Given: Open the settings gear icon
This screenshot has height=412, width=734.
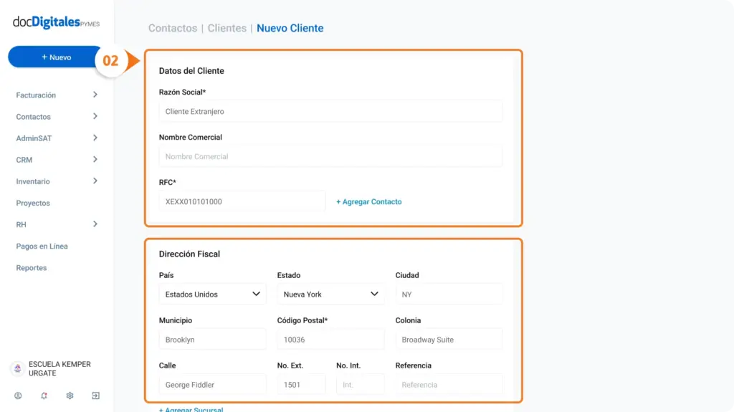Looking at the screenshot, I should 70,396.
